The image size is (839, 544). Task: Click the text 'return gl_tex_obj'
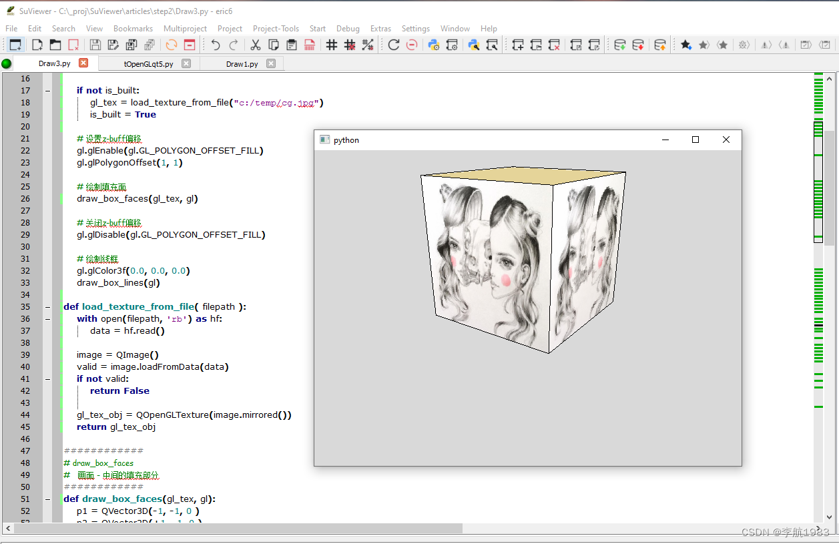coord(116,427)
